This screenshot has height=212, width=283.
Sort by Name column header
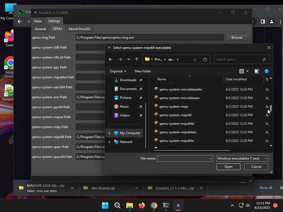161,79
